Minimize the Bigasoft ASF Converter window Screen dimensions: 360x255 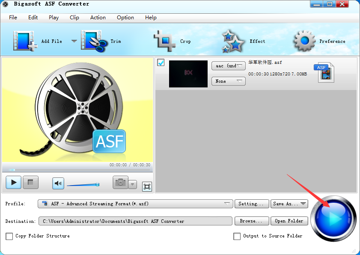point(316,4)
